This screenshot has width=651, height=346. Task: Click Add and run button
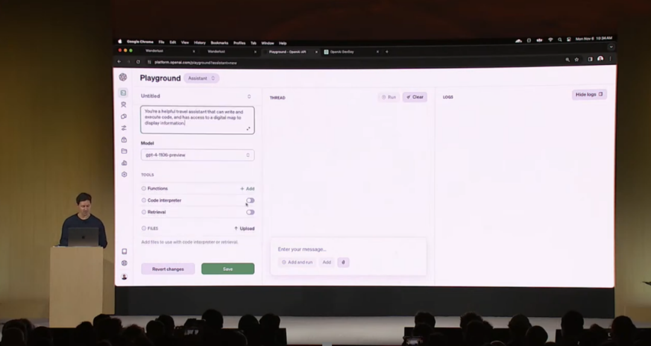[297, 262]
